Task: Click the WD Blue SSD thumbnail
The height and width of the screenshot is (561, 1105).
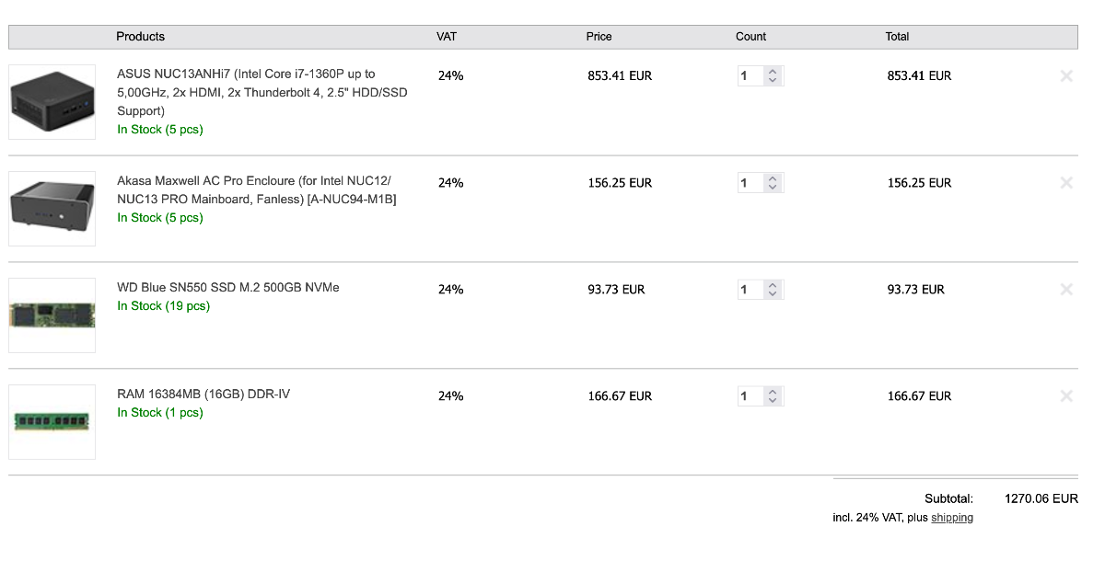Action: pos(52,315)
